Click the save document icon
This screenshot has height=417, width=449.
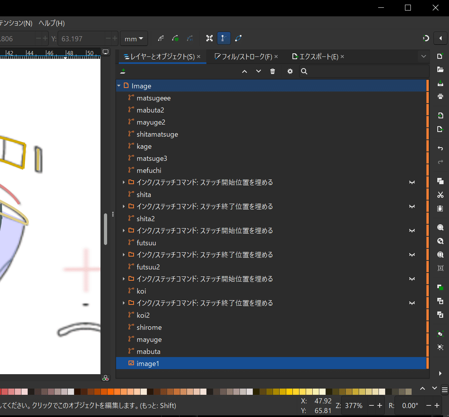point(440,83)
